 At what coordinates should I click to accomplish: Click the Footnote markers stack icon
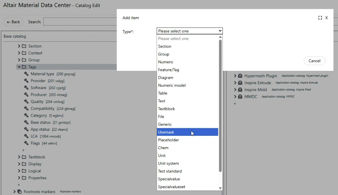(x=19, y=192)
